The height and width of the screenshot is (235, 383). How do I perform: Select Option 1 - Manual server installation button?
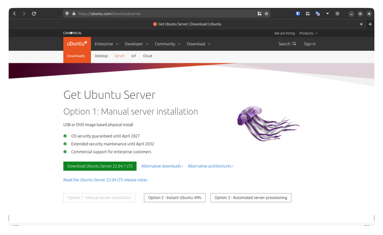click(99, 198)
